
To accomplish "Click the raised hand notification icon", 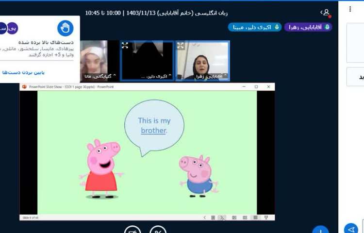I will click(x=65, y=28).
